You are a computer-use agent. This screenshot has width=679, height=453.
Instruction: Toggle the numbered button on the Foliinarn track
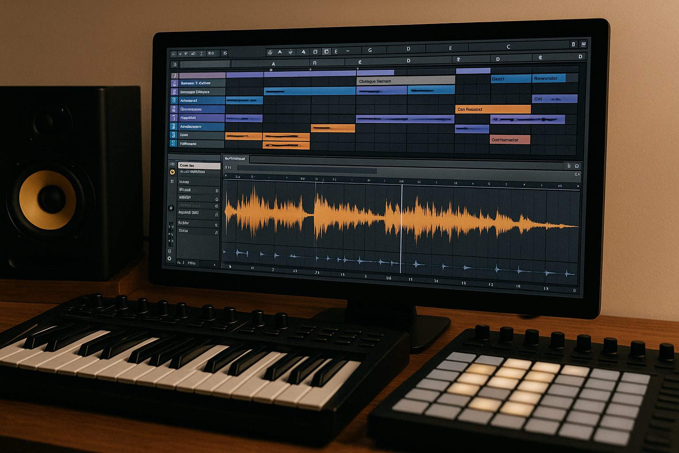174,143
